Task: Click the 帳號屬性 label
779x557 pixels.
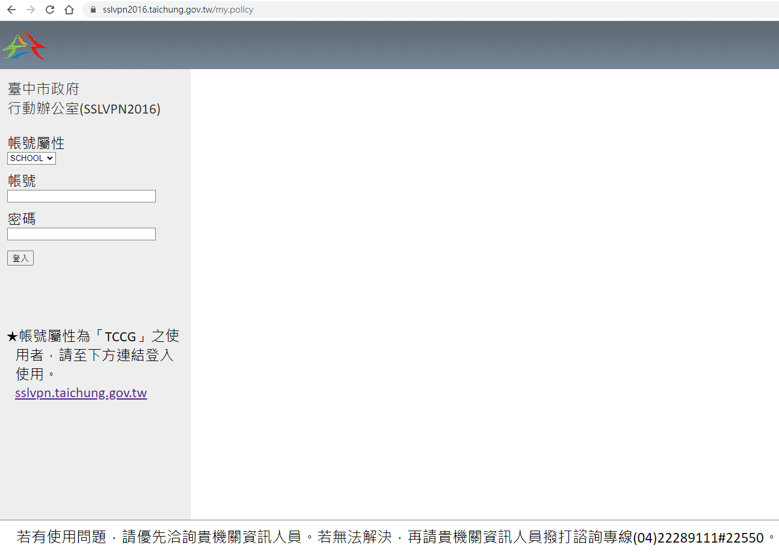Action: pyautogui.click(x=36, y=143)
